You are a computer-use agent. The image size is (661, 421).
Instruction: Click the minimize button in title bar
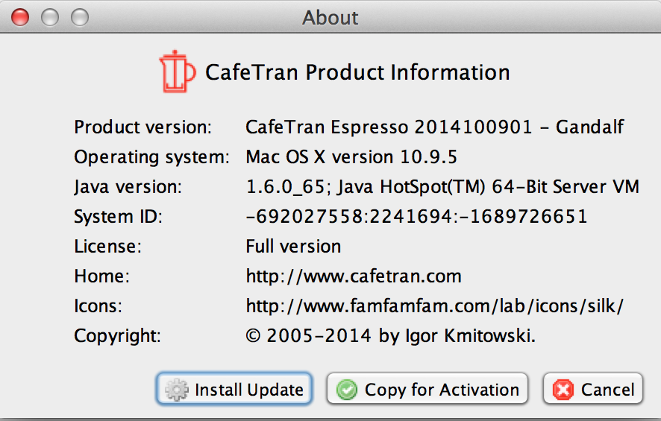pyautogui.click(x=49, y=16)
